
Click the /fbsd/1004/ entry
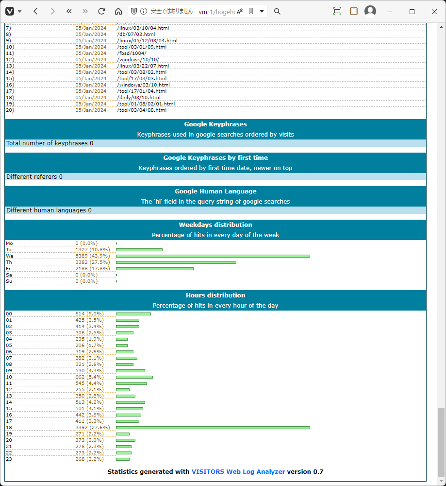point(132,53)
